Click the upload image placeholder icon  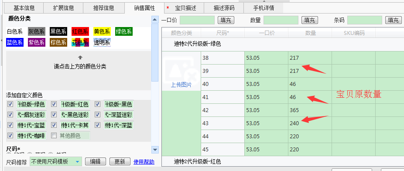[x=181, y=68]
